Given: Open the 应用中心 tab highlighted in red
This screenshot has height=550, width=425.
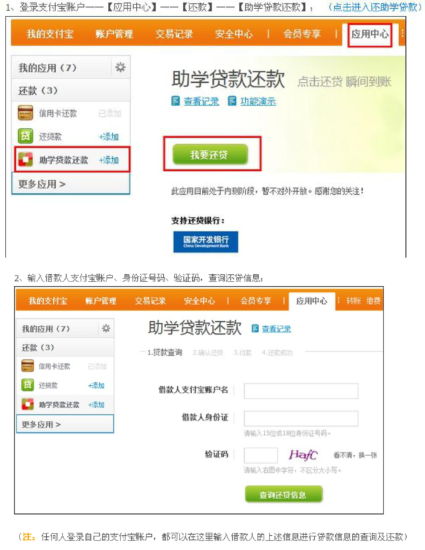Looking at the screenshot, I should click(370, 34).
